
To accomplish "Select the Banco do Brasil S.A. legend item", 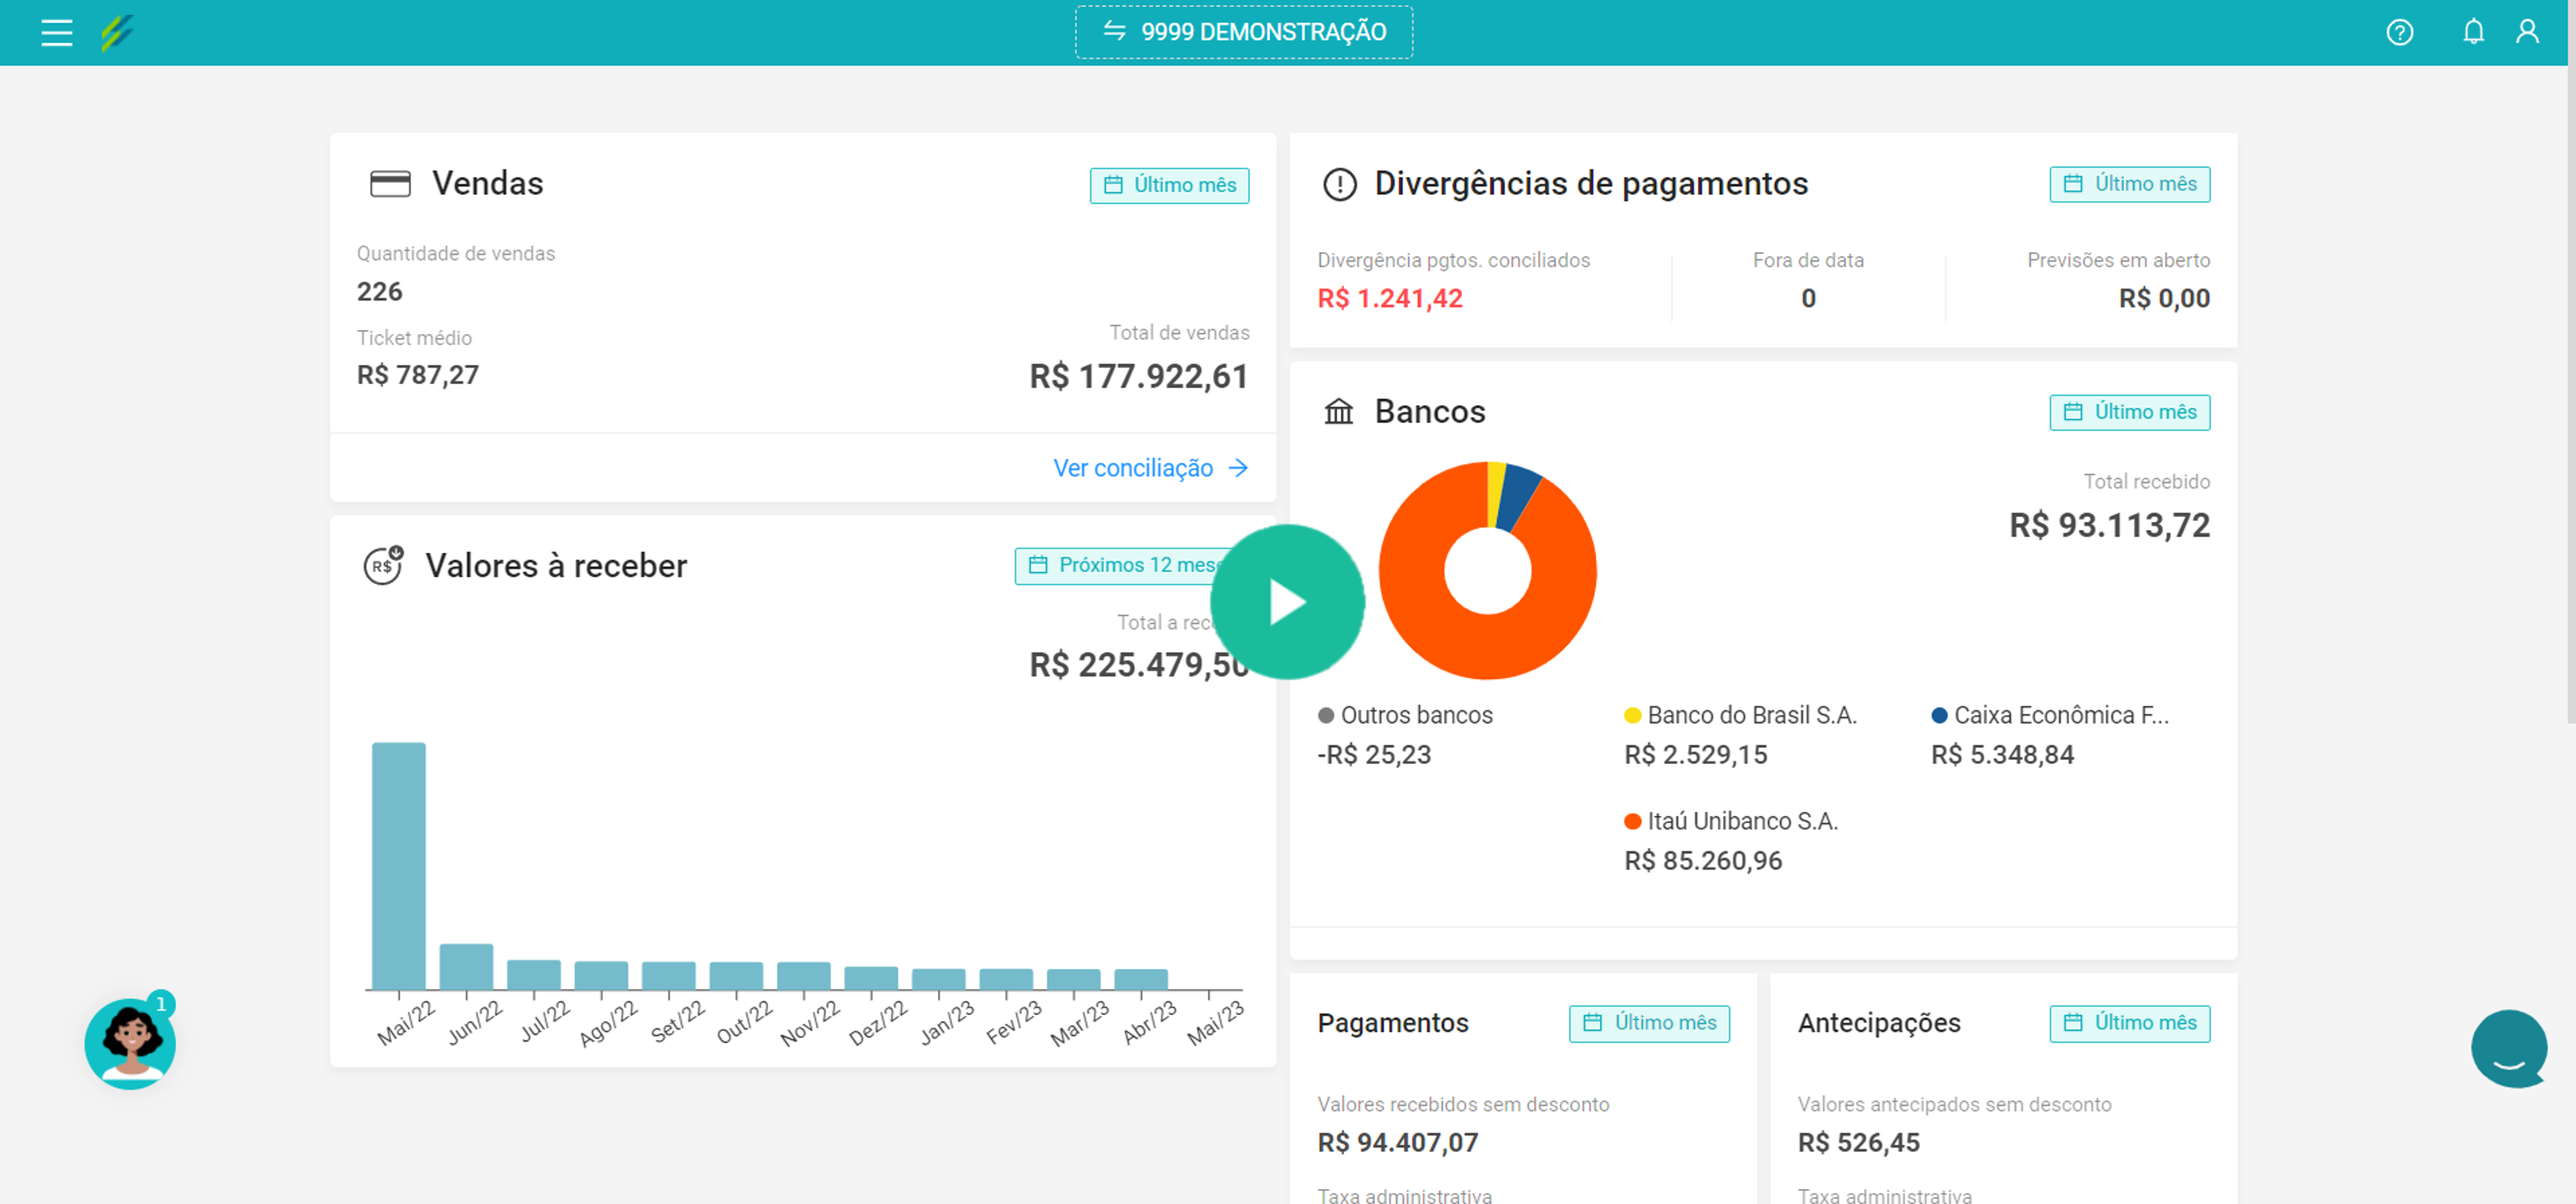I will pyautogui.click(x=1740, y=716).
